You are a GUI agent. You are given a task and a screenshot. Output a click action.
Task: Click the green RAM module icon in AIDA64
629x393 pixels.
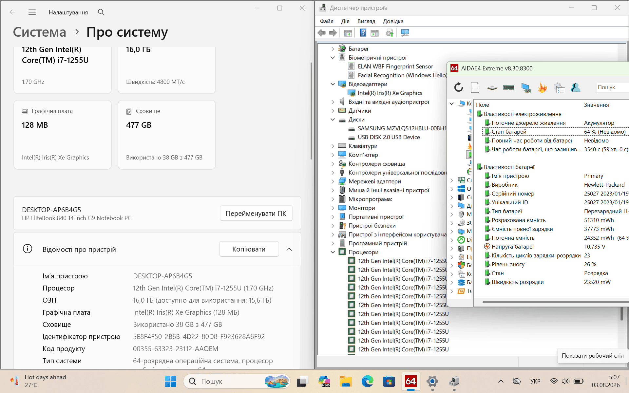click(509, 87)
